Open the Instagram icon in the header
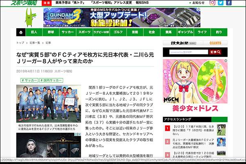Screen dimensions: 246x164 click(x=212, y=3)
